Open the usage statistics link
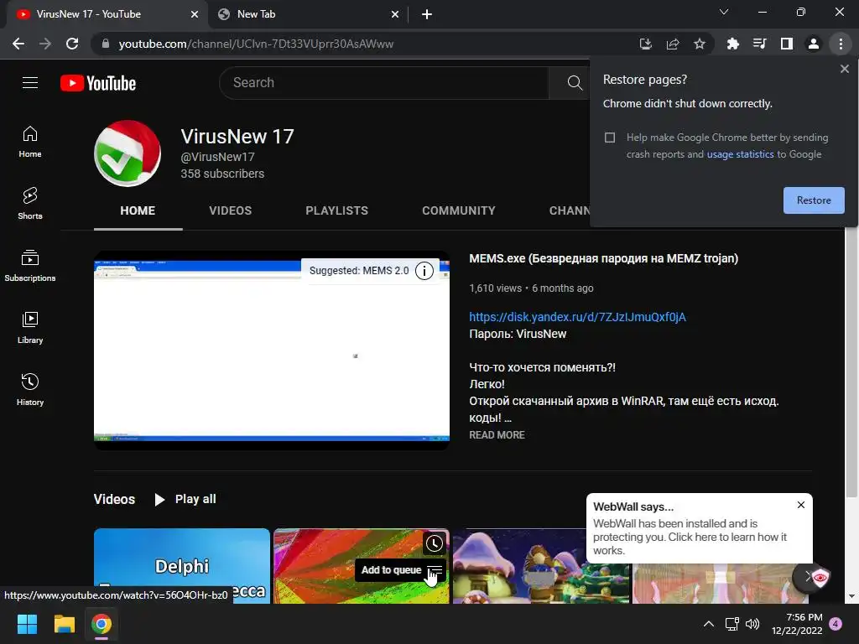Image resolution: width=859 pixels, height=644 pixels. [740, 154]
